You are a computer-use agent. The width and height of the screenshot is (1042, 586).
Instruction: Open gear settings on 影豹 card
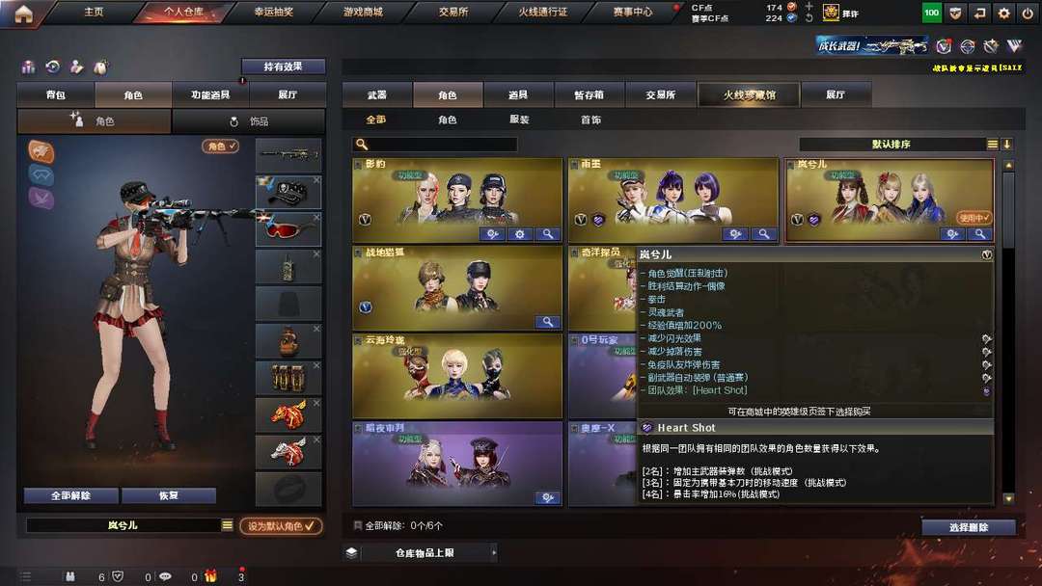tap(520, 233)
